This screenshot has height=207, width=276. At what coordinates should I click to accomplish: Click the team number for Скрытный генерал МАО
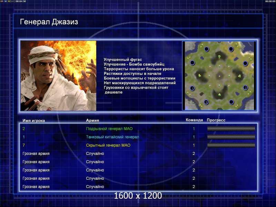(x=194, y=145)
